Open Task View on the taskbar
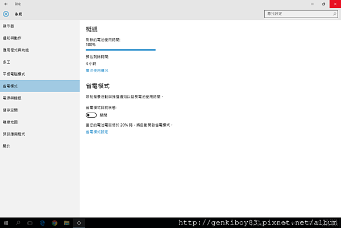 pyautogui.click(x=30, y=223)
